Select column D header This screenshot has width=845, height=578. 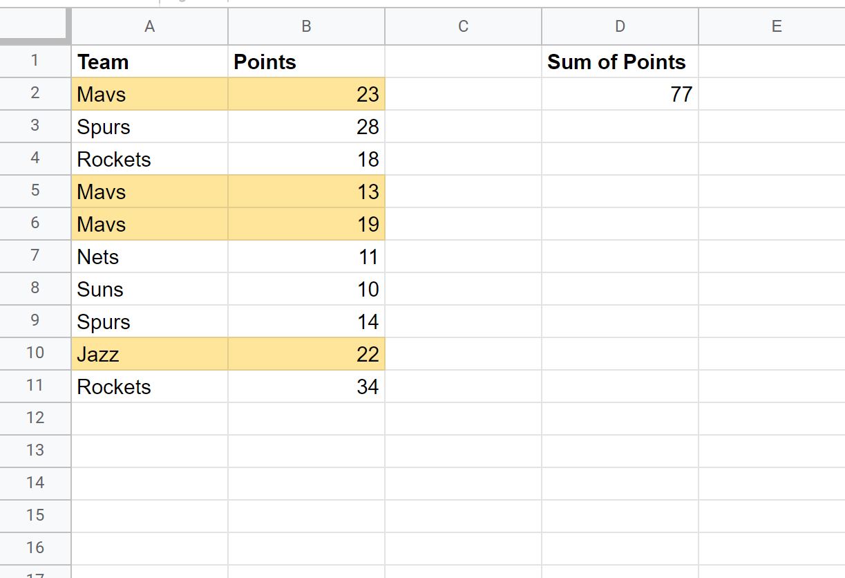coord(620,26)
